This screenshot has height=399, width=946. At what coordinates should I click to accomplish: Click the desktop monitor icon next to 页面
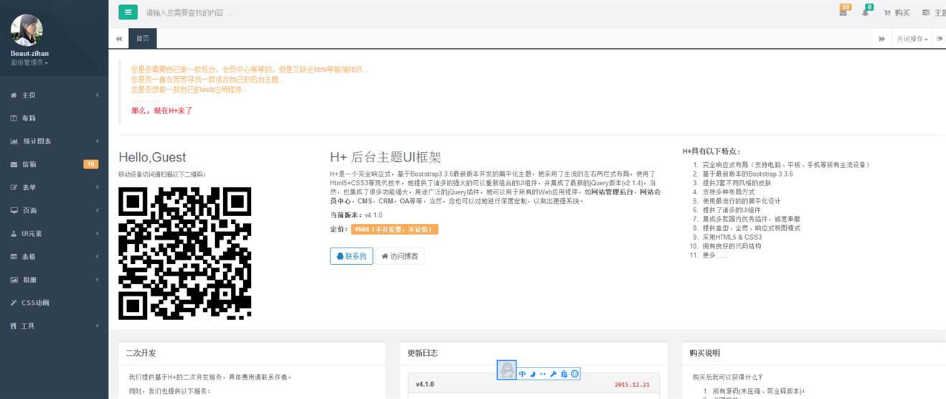tap(14, 210)
